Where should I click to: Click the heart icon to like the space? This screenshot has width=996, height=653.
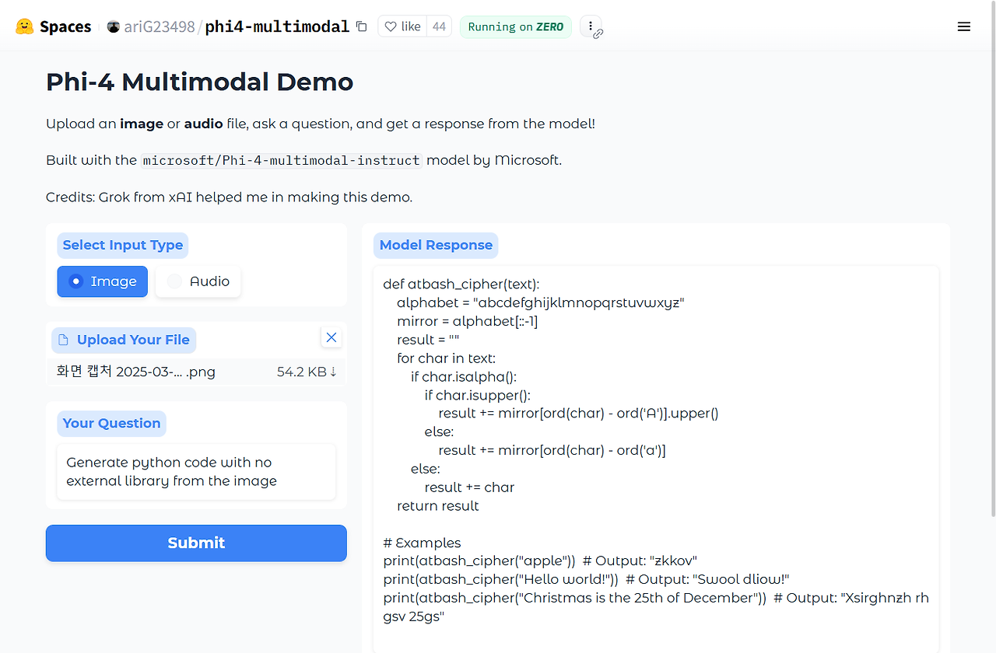coord(391,26)
